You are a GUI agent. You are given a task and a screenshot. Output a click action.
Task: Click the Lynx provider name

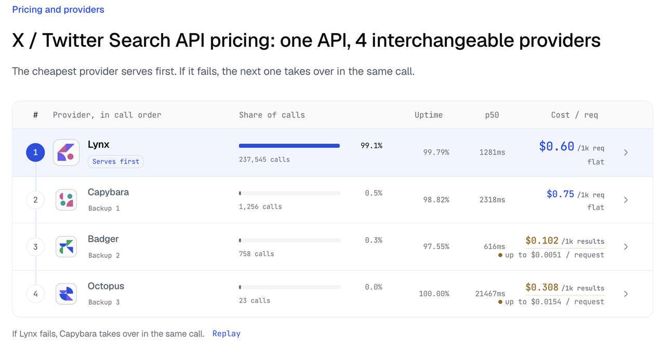pos(99,145)
